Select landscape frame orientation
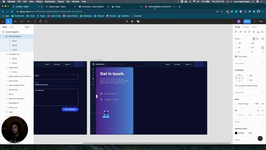 (257, 39)
